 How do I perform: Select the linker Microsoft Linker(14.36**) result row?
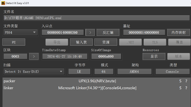coord(96,88)
